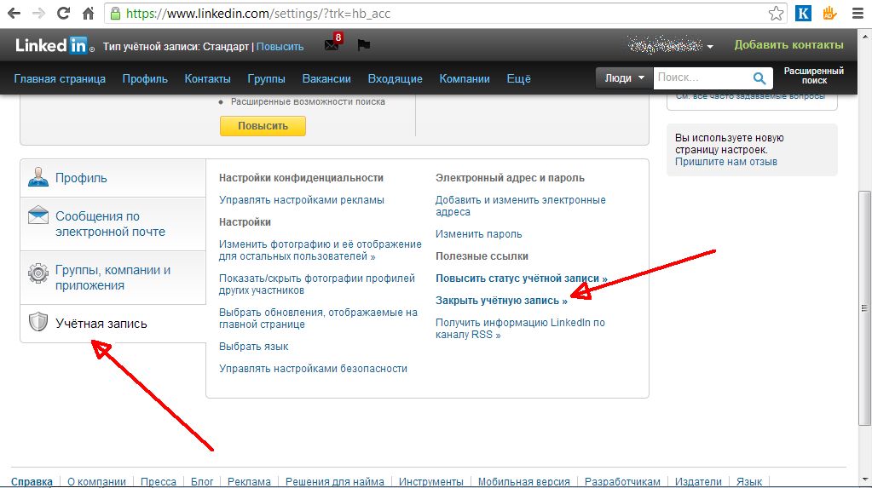Screen dimensions: 872x488
Task: Click the browser address bar URL
Action: tap(258, 14)
